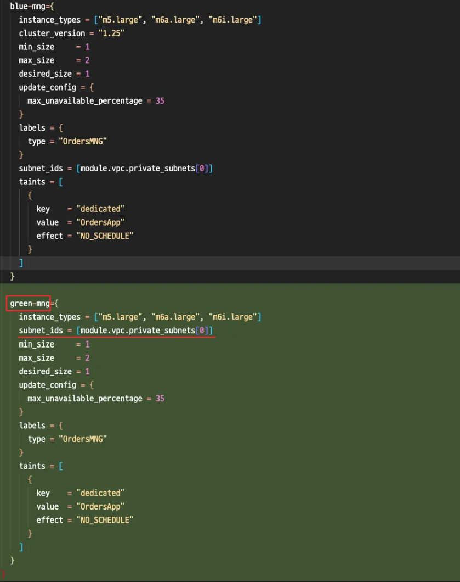Click "instance_types" in the green-mng block
The width and height of the screenshot is (460, 582).
point(50,317)
